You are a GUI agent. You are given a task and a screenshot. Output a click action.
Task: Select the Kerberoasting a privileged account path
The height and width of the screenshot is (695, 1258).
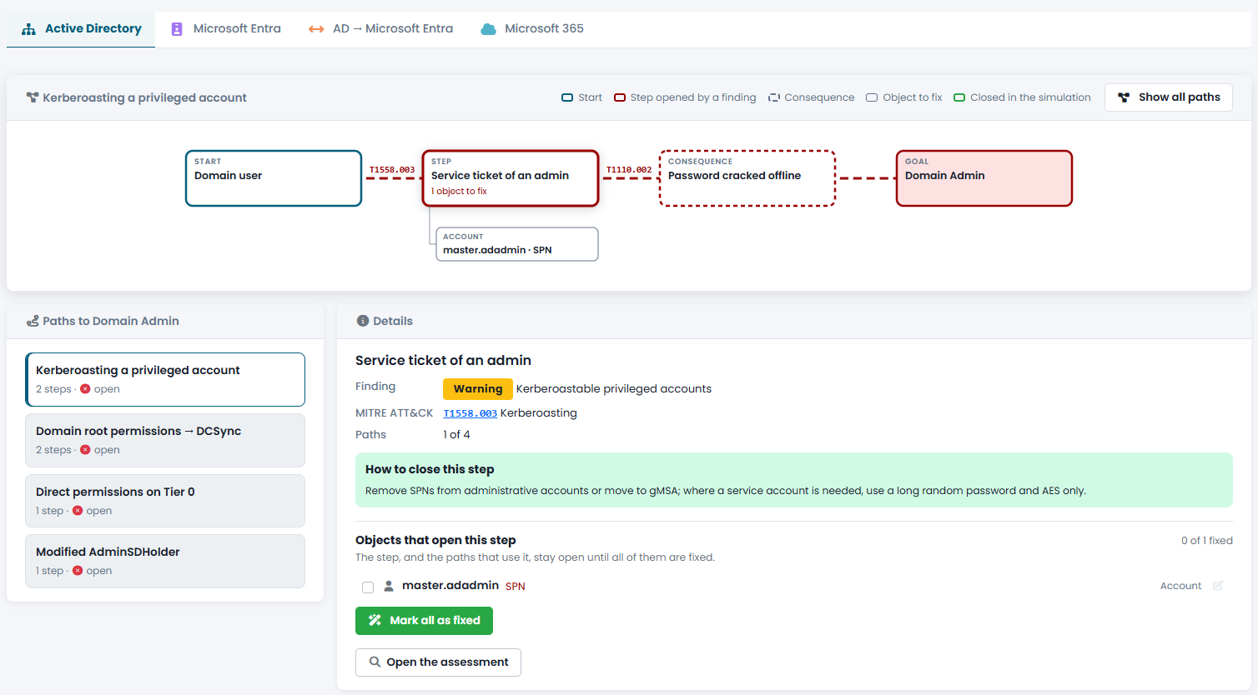pyautogui.click(x=165, y=379)
